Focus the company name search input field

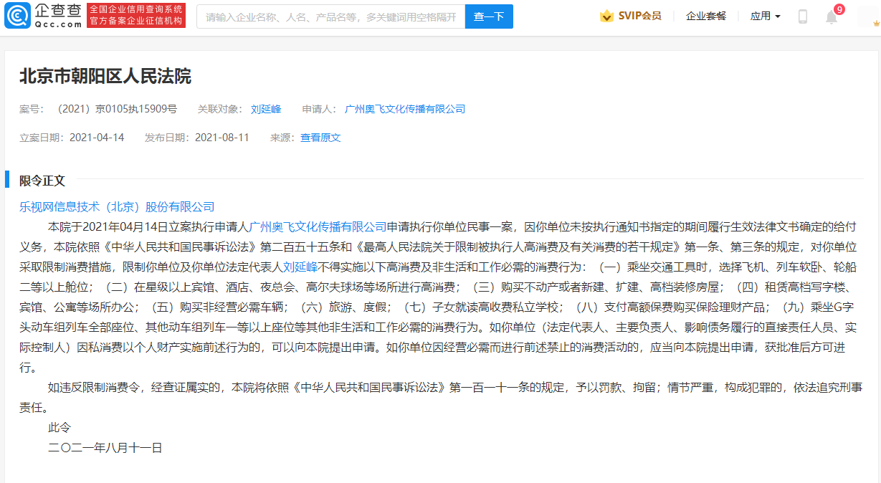(x=330, y=16)
